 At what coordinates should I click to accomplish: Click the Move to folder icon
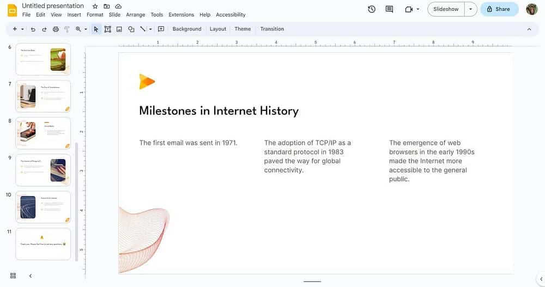pos(107,6)
